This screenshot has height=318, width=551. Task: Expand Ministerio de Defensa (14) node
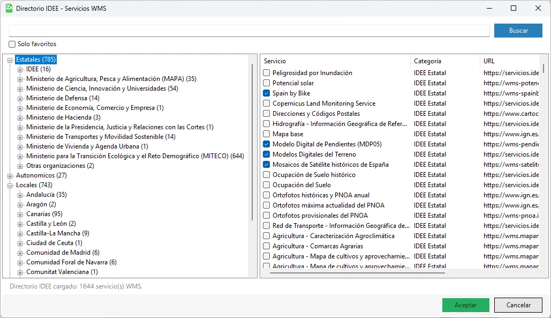[x=20, y=99]
